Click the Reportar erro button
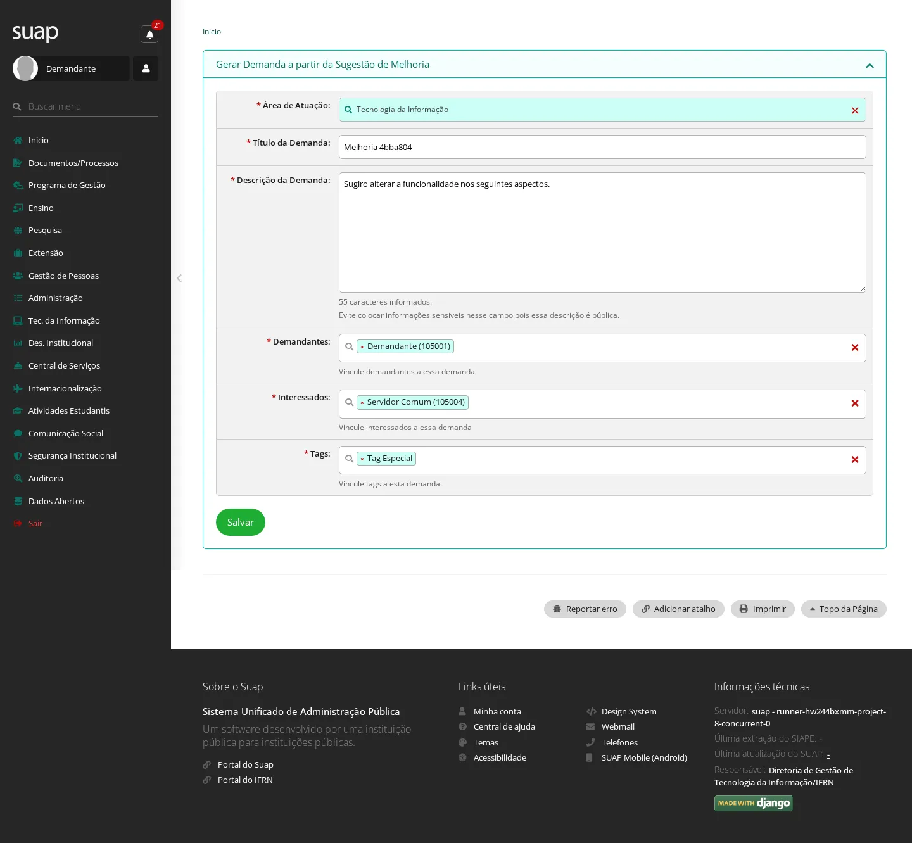 pos(585,609)
